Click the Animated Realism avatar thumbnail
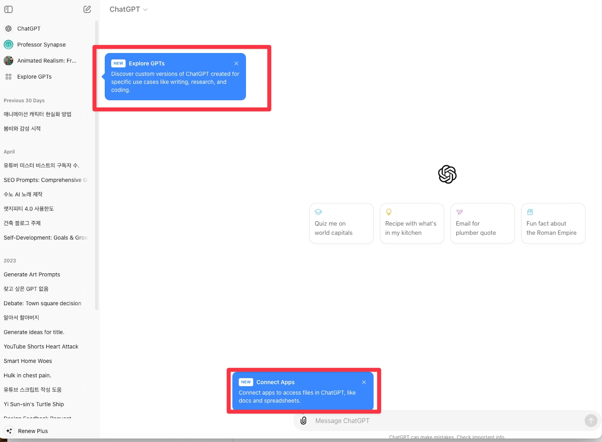602x442 pixels. click(x=8, y=61)
